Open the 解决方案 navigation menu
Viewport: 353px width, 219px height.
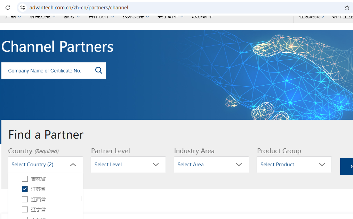point(42,17)
